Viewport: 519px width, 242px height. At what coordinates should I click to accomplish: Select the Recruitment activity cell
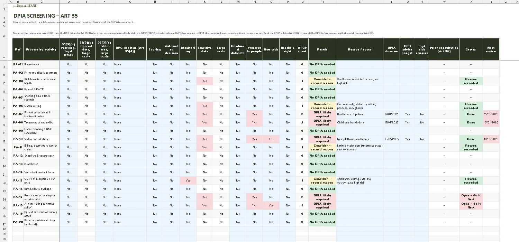42,65
